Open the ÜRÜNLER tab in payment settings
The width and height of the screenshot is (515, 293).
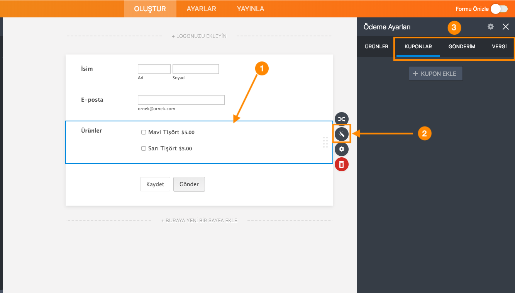[x=376, y=46]
